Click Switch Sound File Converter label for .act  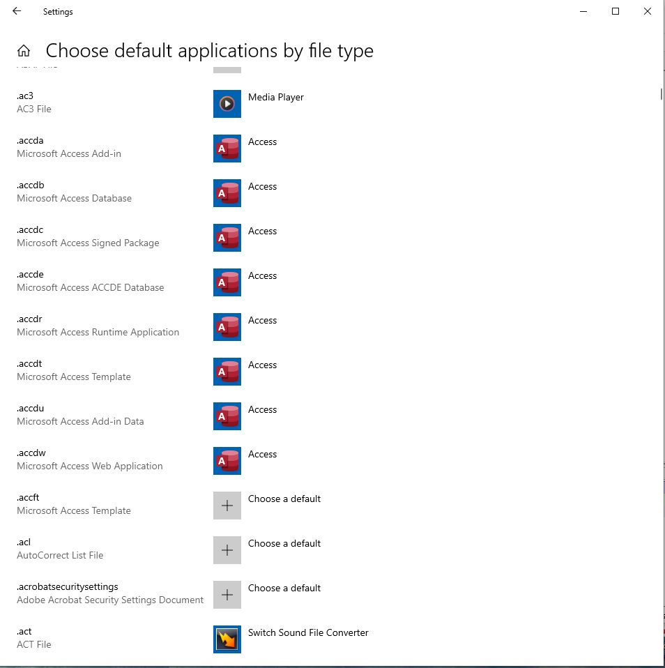coord(308,632)
